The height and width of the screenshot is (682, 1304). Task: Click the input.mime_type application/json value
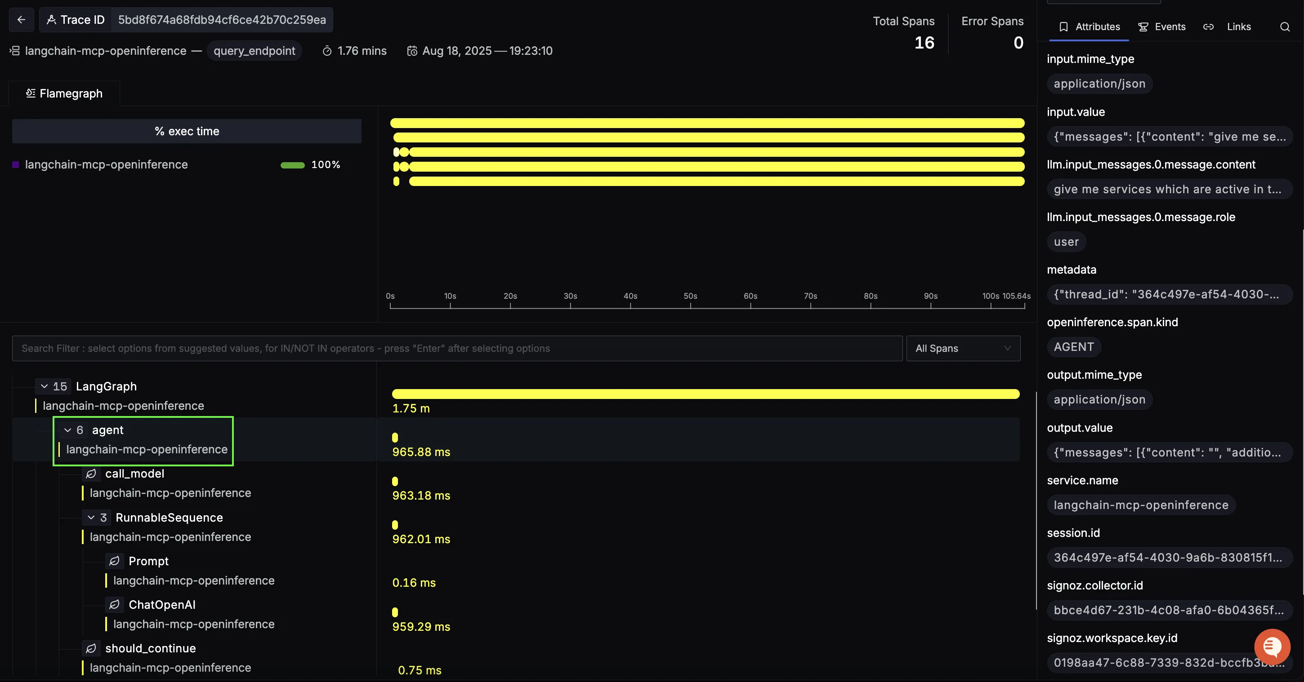pos(1099,84)
